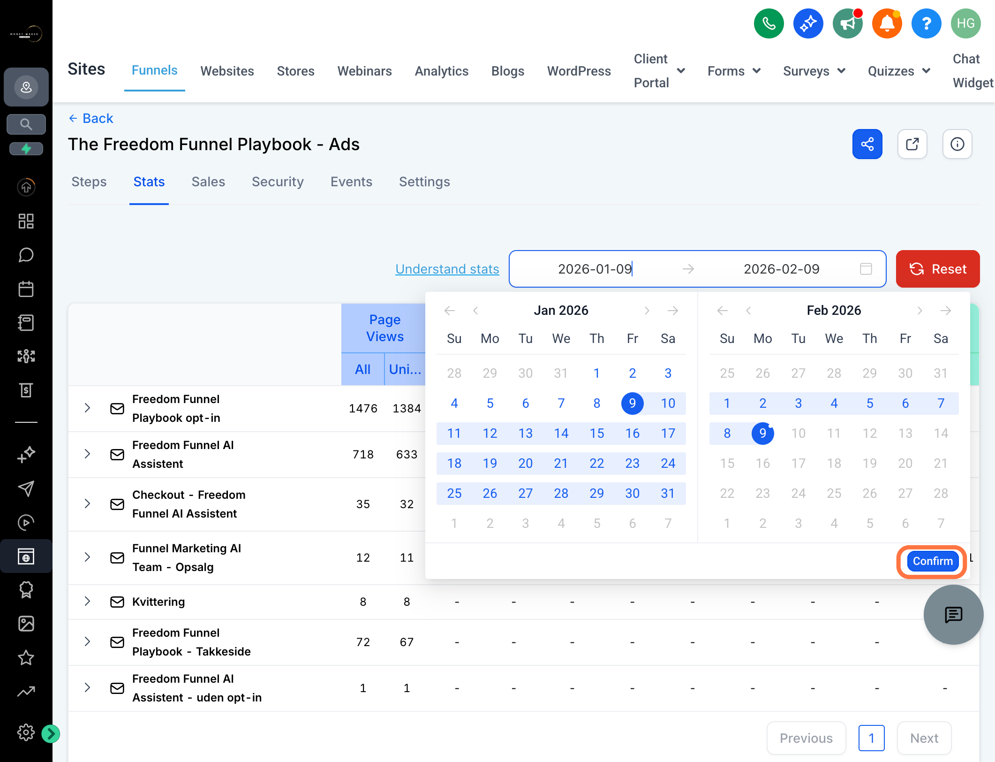Click the blue question mark help icon
This screenshot has height=762, width=995.
click(926, 23)
